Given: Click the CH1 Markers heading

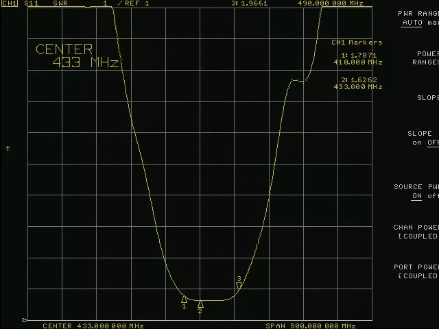Looking at the screenshot, I should tap(357, 42).
